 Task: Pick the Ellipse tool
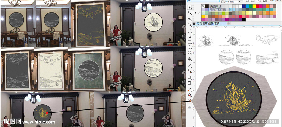pos(189,47)
